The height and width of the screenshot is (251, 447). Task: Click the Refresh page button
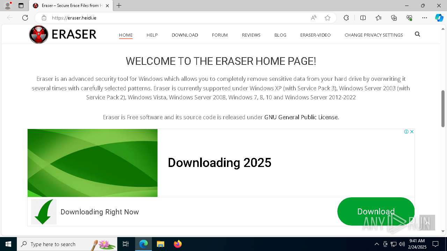tap(25, 18)
